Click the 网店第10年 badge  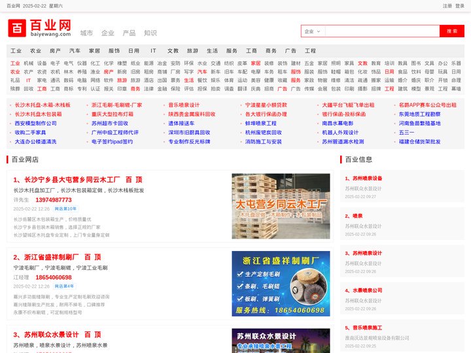tap(65, 209)
